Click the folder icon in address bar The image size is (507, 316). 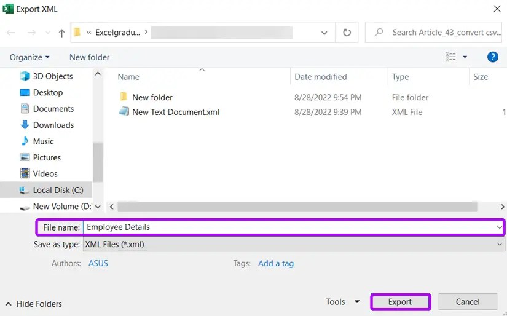pyautogui.click(x=77, y=32)
